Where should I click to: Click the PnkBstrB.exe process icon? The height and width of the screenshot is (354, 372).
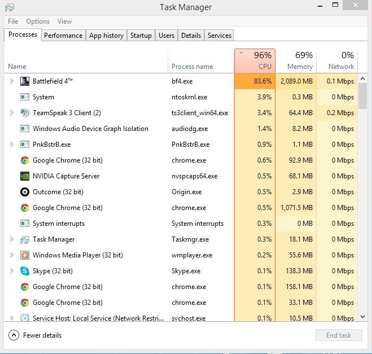(25, 145)
